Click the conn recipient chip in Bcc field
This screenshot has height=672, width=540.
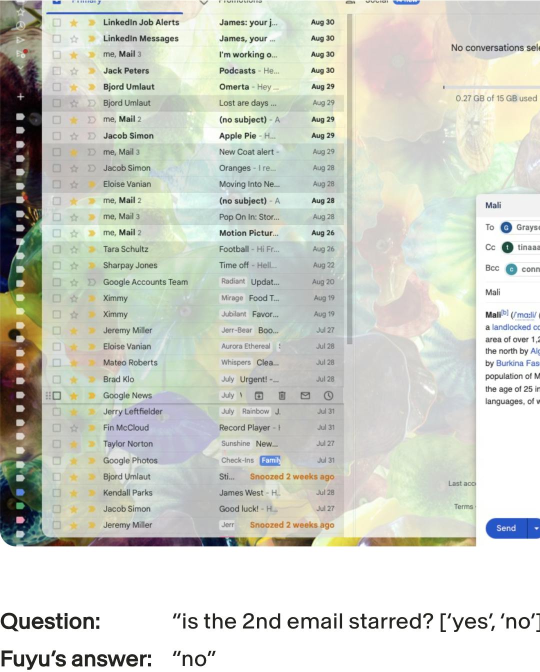522,269
